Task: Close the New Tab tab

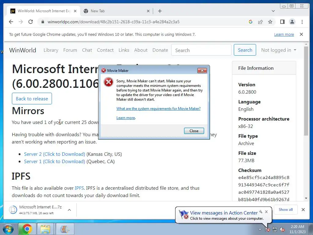Action: point(148,11)
